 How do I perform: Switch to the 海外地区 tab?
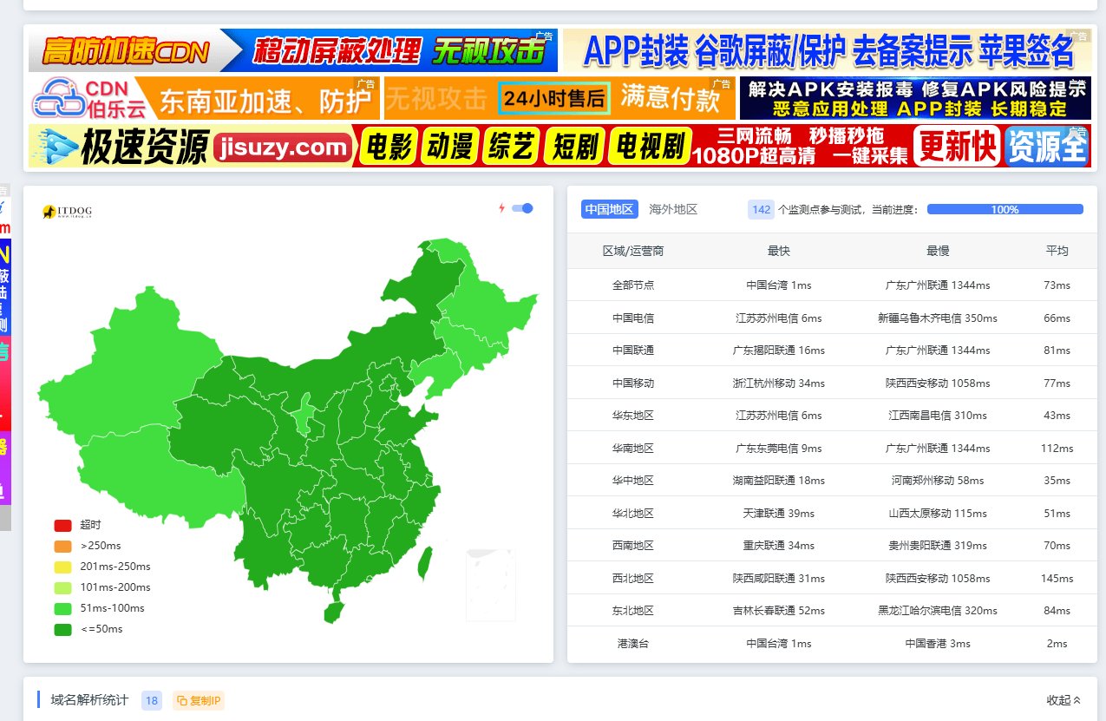673,209
